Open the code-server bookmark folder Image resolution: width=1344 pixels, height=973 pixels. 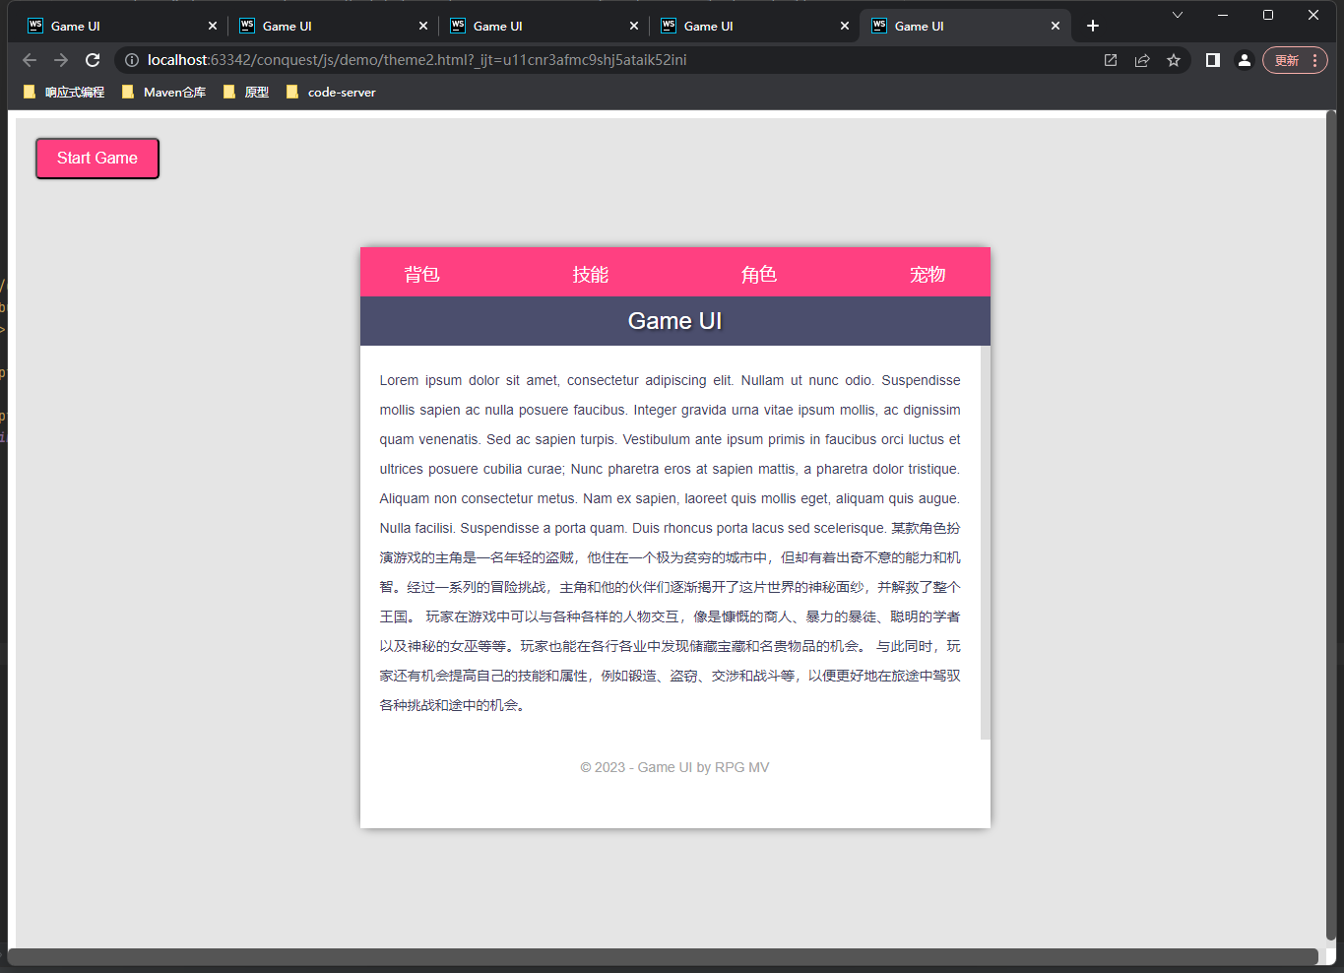331,93
